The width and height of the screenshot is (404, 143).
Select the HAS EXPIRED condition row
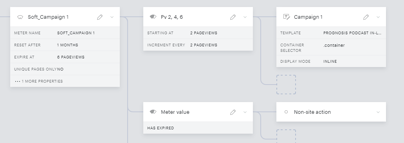198,128
